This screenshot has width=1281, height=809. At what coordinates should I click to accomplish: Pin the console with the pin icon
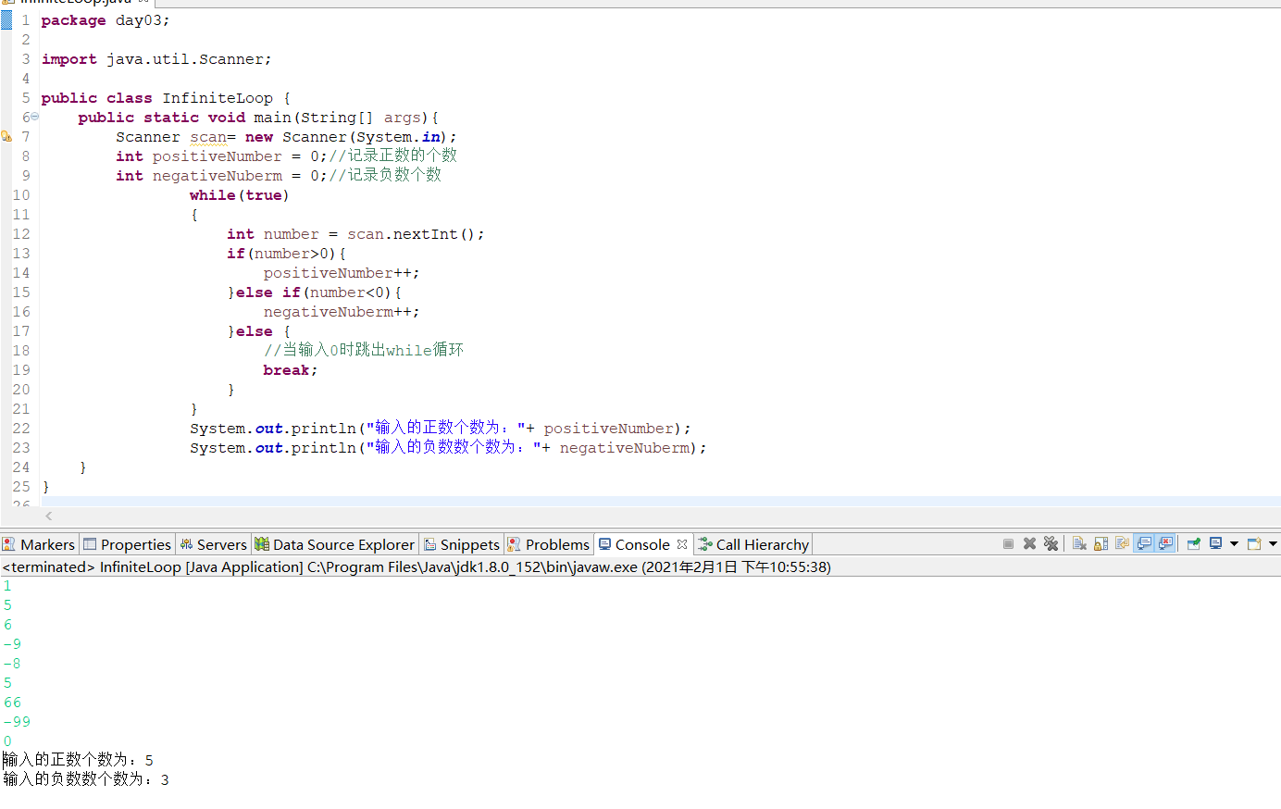[x=1194, y=544]
